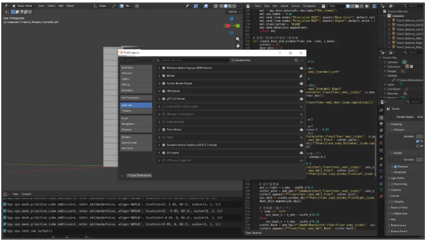Screen dimensions: 428x244
Task: Toggle the Enabled Only filter checkbox
Action: 233,61
